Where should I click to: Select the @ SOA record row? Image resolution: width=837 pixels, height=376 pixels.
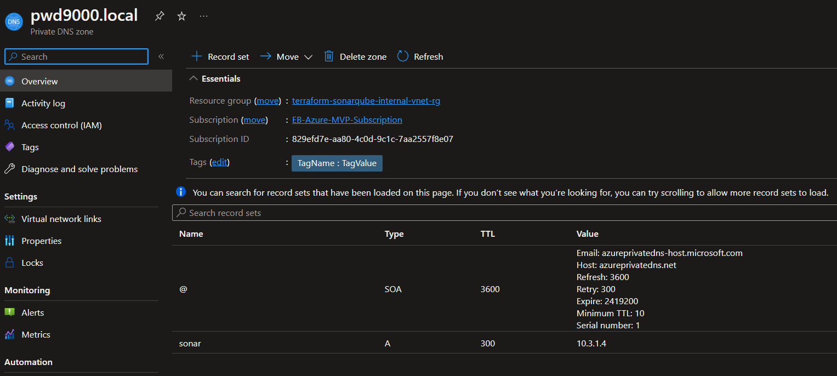[x=504, y=289]
